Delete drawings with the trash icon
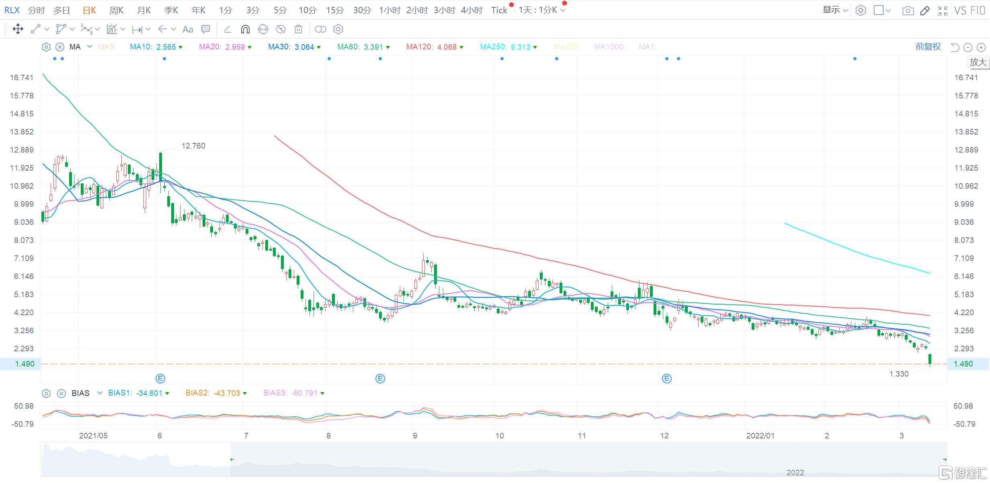The image size is (990, 483). 298,29
